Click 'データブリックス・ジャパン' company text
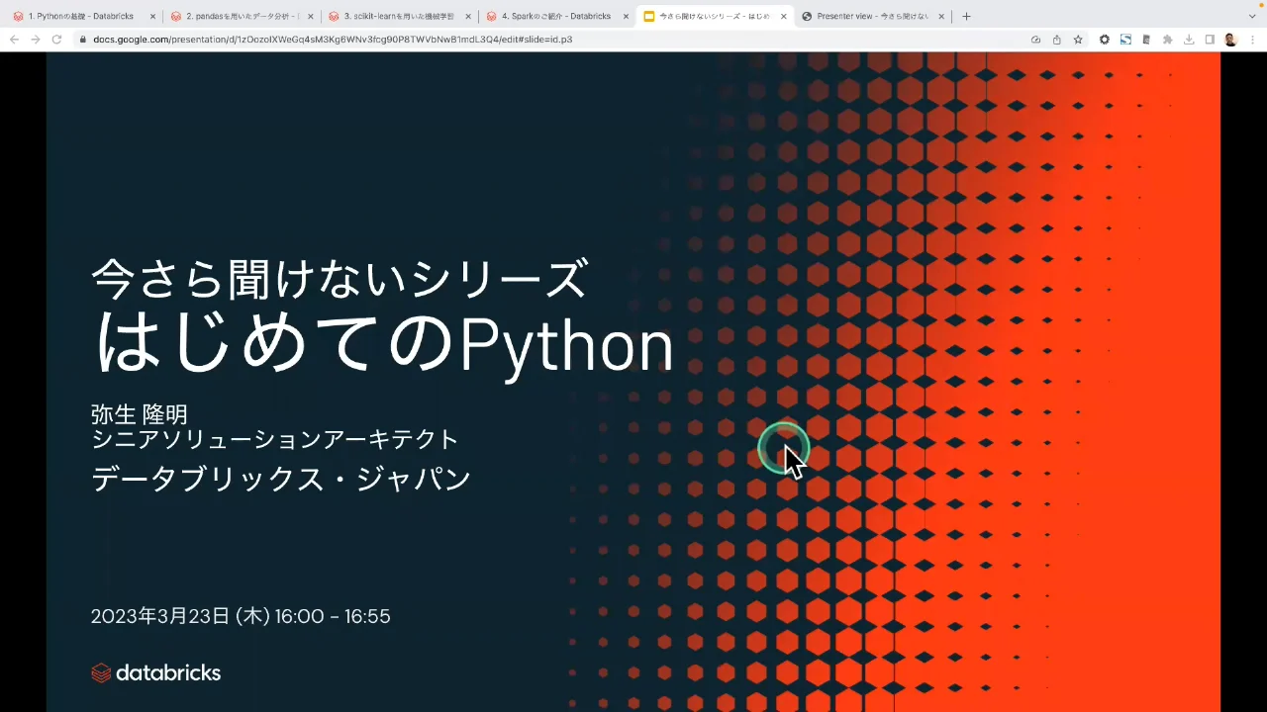1267x712 pixels. pyautogui.click(x=281, y=480)
